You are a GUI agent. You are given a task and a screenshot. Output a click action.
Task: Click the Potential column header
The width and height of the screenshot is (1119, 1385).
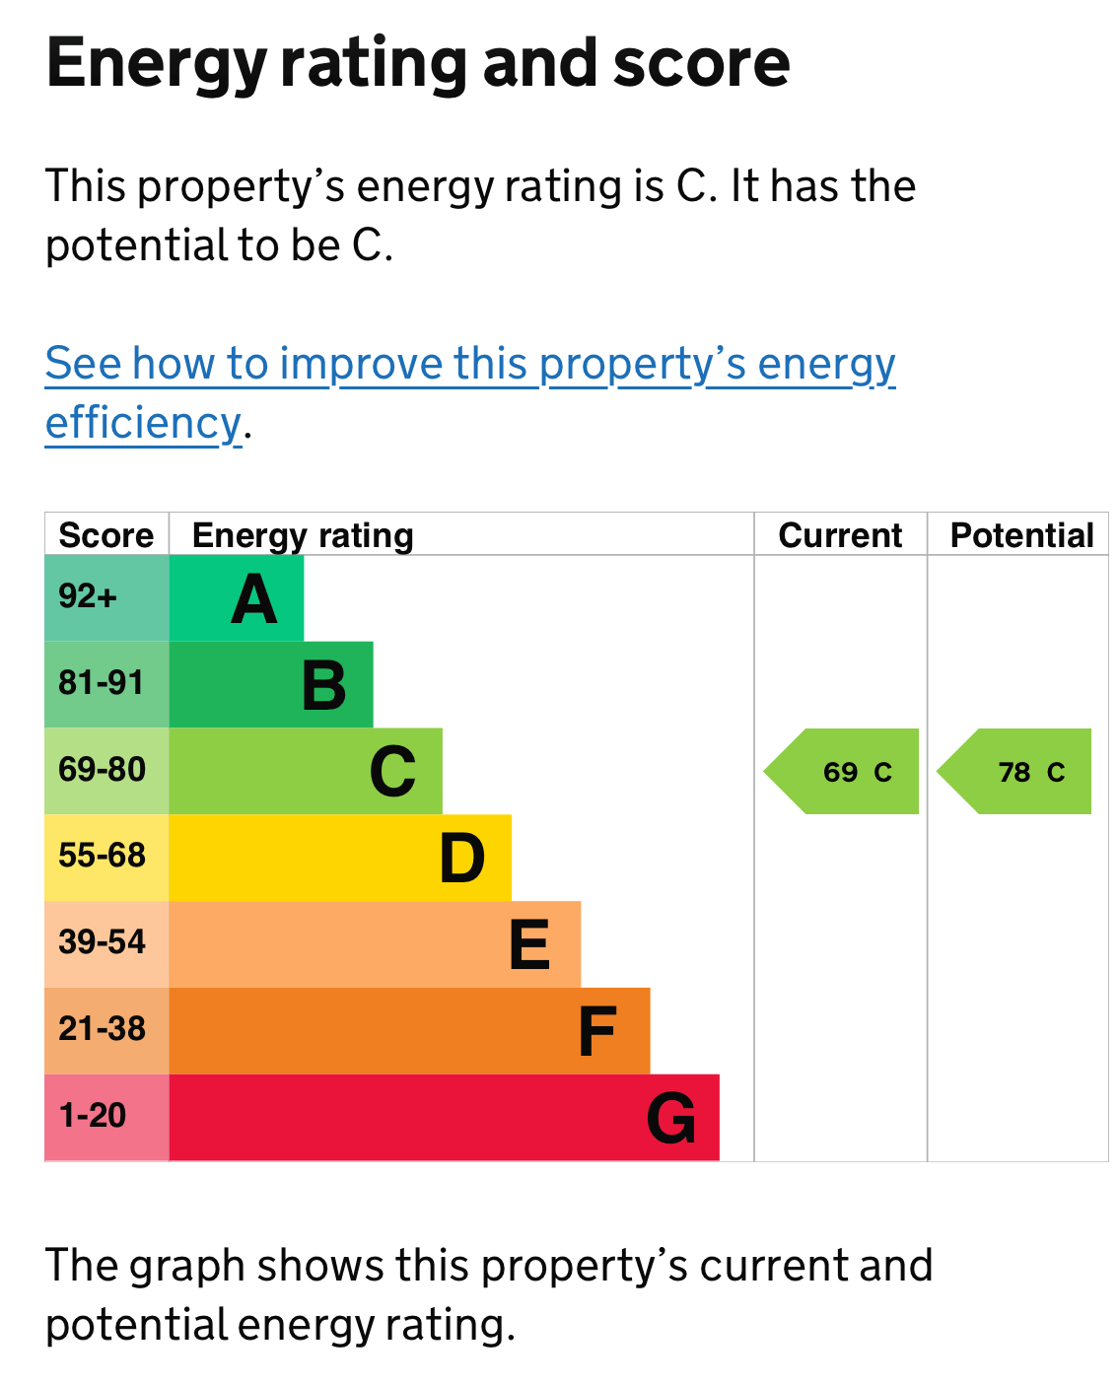[1020, 535]
